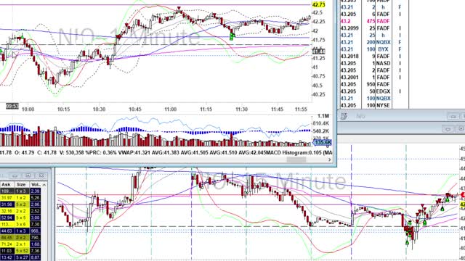Click the red sell marker near 11:00
The width and height of the screenshot is (465, 261).
pyautogui.click(x=179, y=9)
